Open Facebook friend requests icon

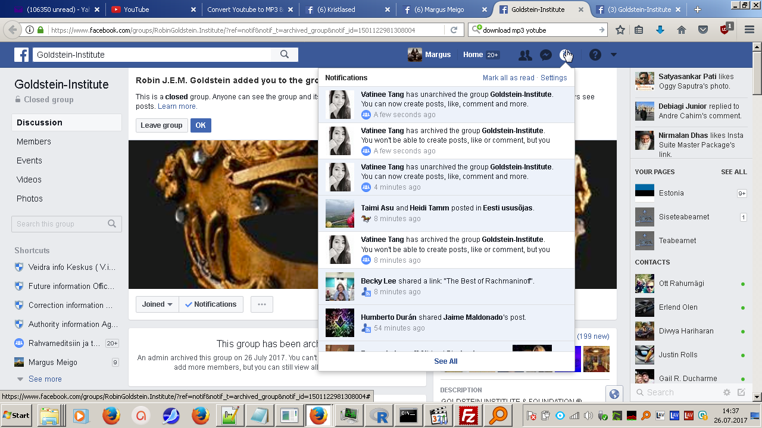click(x=525, y=55)
